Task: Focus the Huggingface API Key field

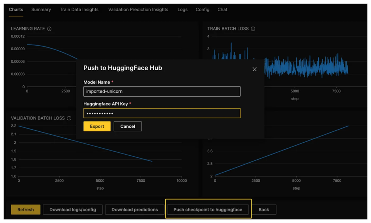Action: (162, 113)
